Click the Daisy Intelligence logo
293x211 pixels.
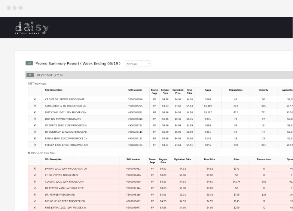[x=32, y=28]
